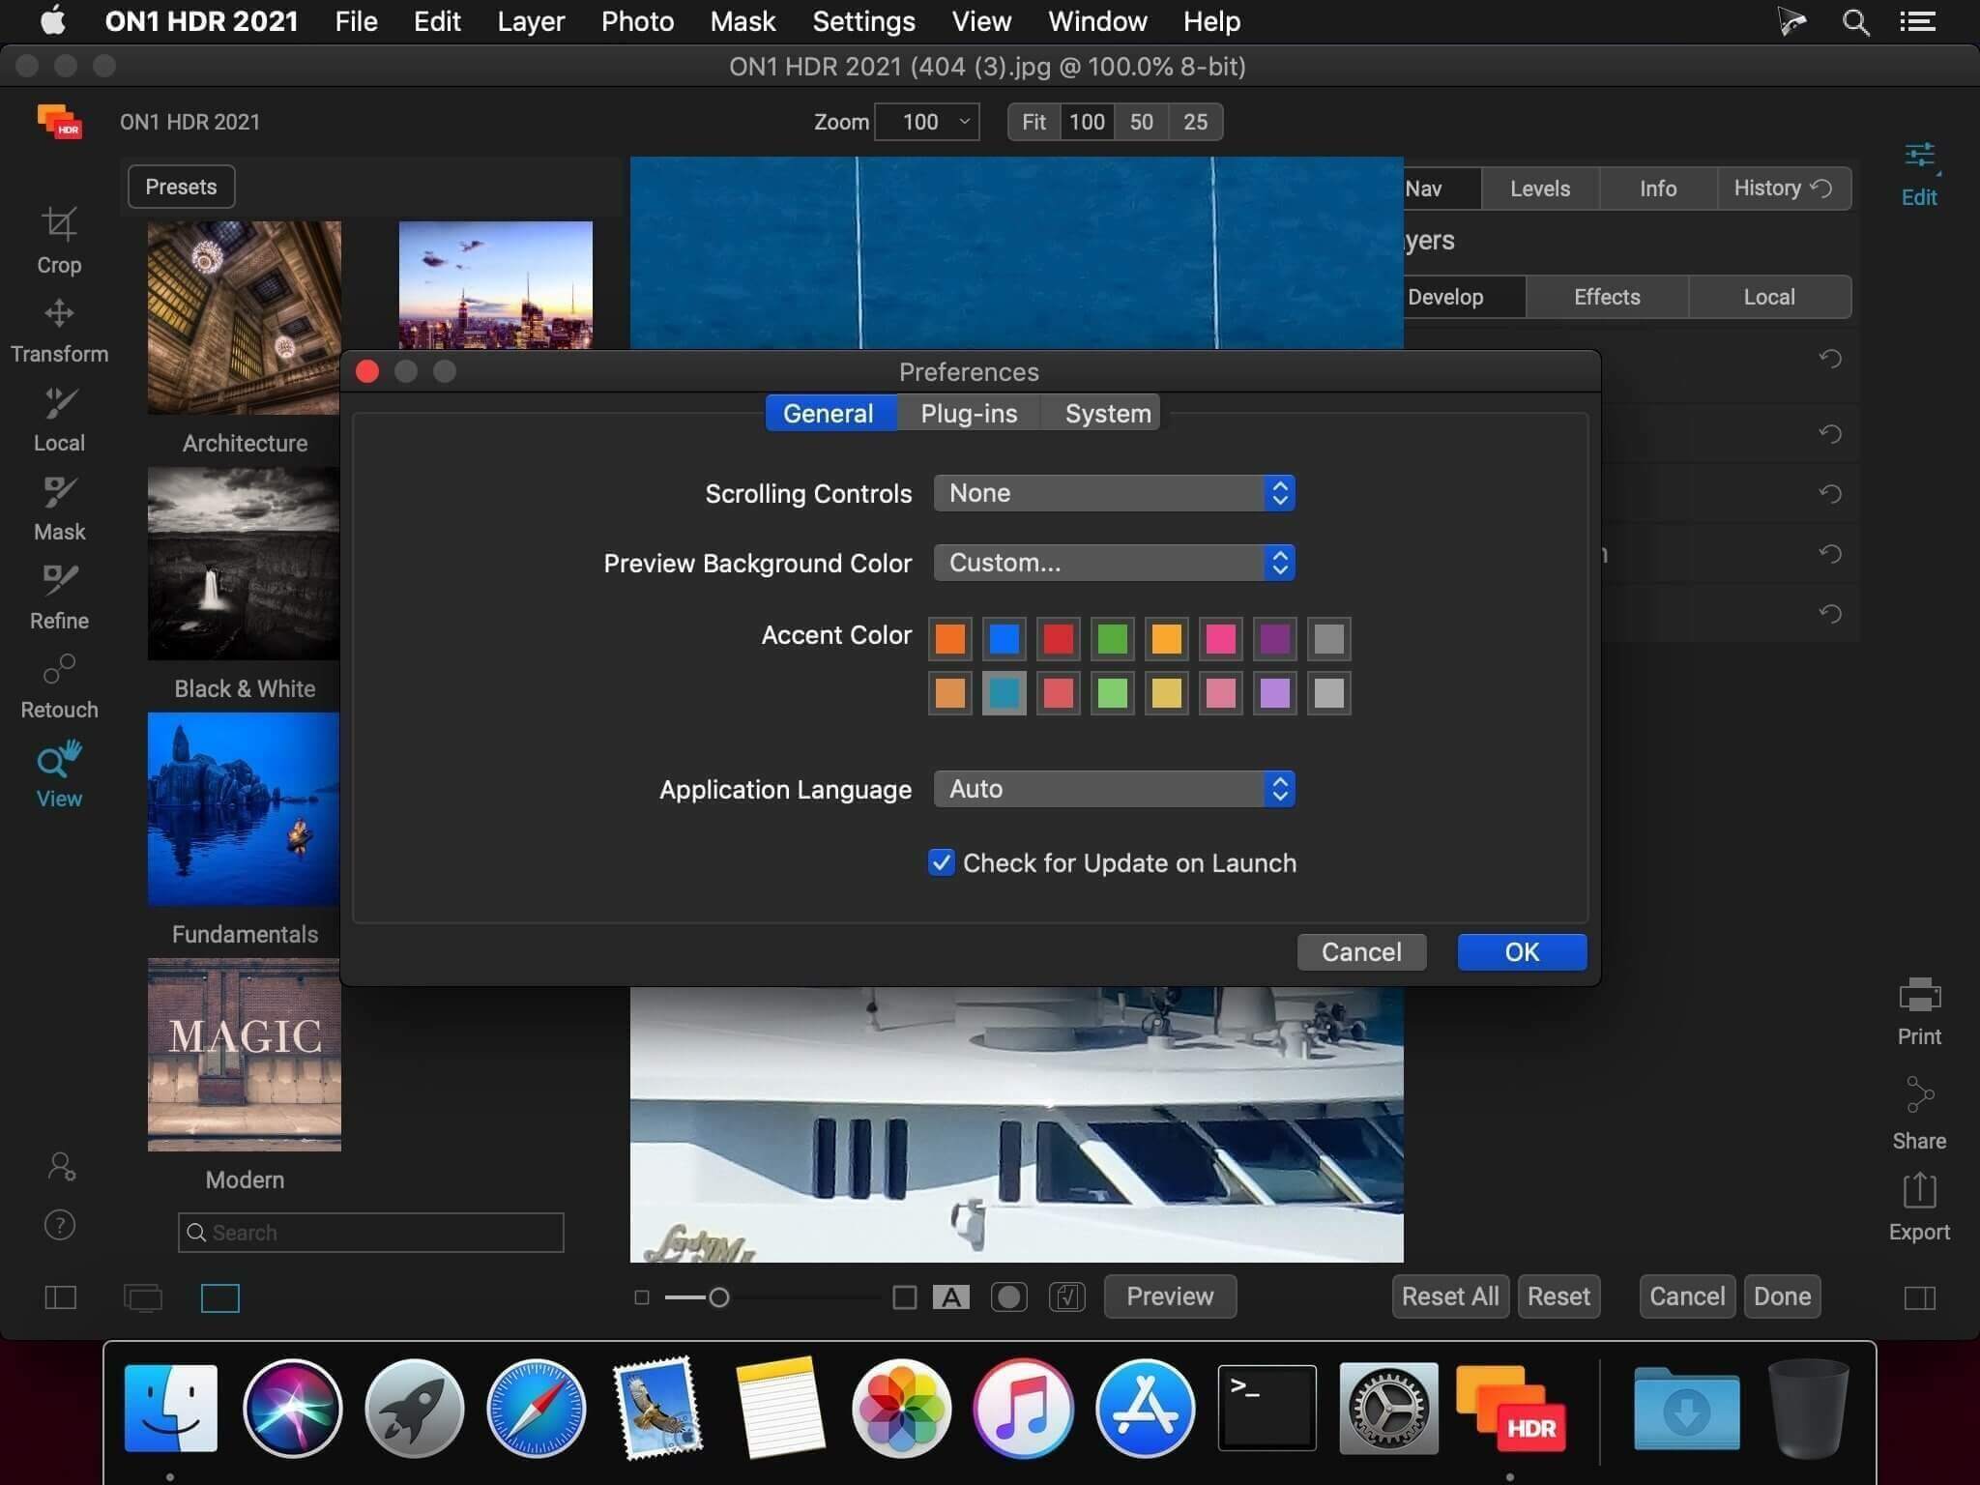Select the filmstrip view mode icon

(x=143, y=1297)
